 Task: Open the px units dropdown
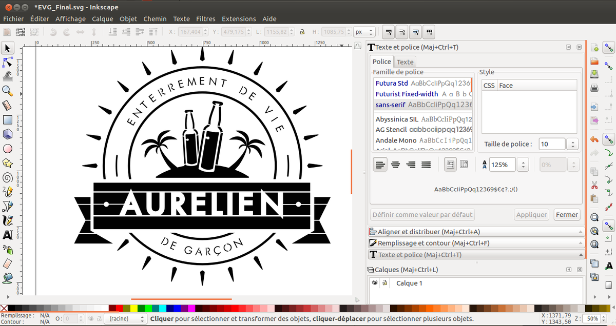pos(363,32)
